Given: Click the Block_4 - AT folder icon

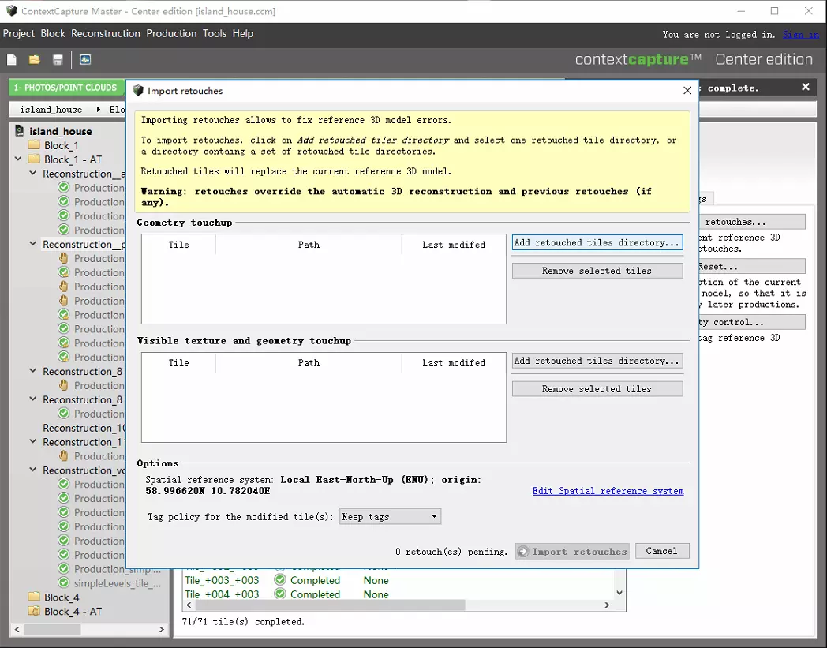Looking at the screenshot, I should (x=34, y=611).
